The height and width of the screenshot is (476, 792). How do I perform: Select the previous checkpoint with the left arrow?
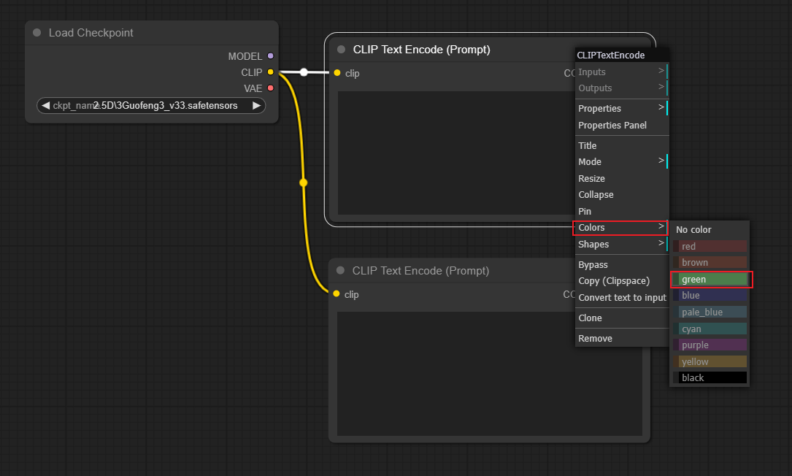(x=45, y=106)
